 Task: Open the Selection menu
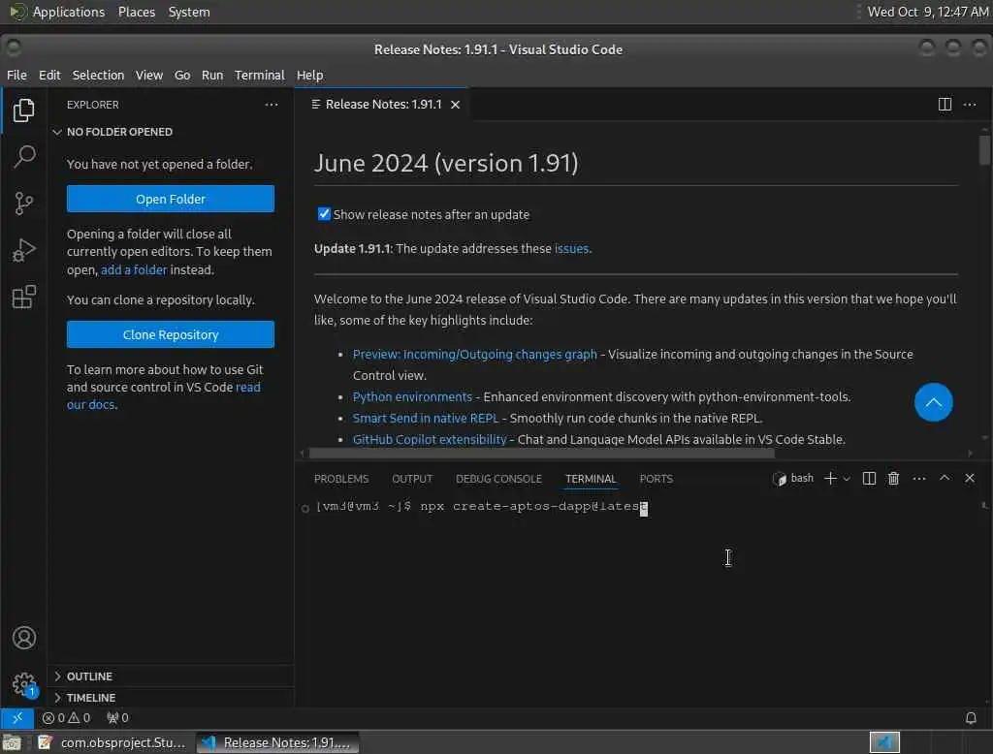(98, 76)
